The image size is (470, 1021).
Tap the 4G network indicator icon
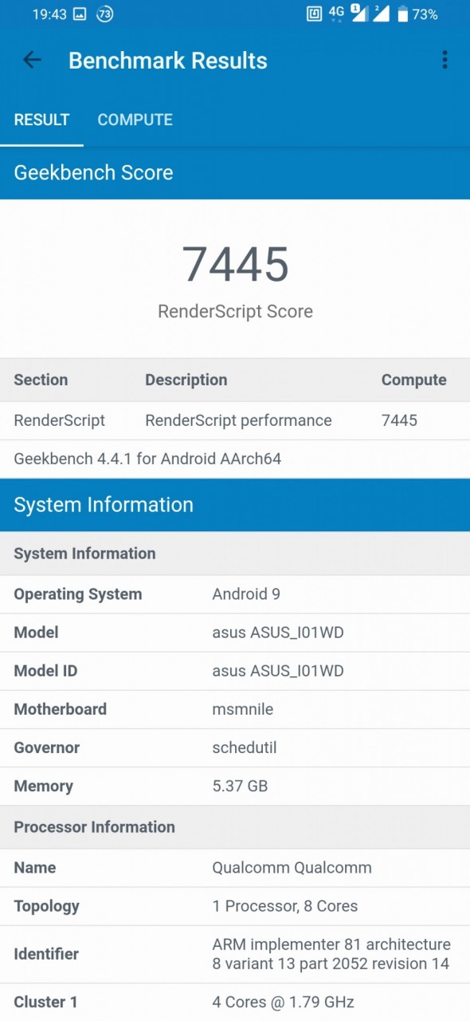pos(336,14)
